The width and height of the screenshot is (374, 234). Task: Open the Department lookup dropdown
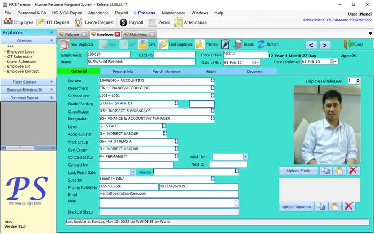coord(212,88)
